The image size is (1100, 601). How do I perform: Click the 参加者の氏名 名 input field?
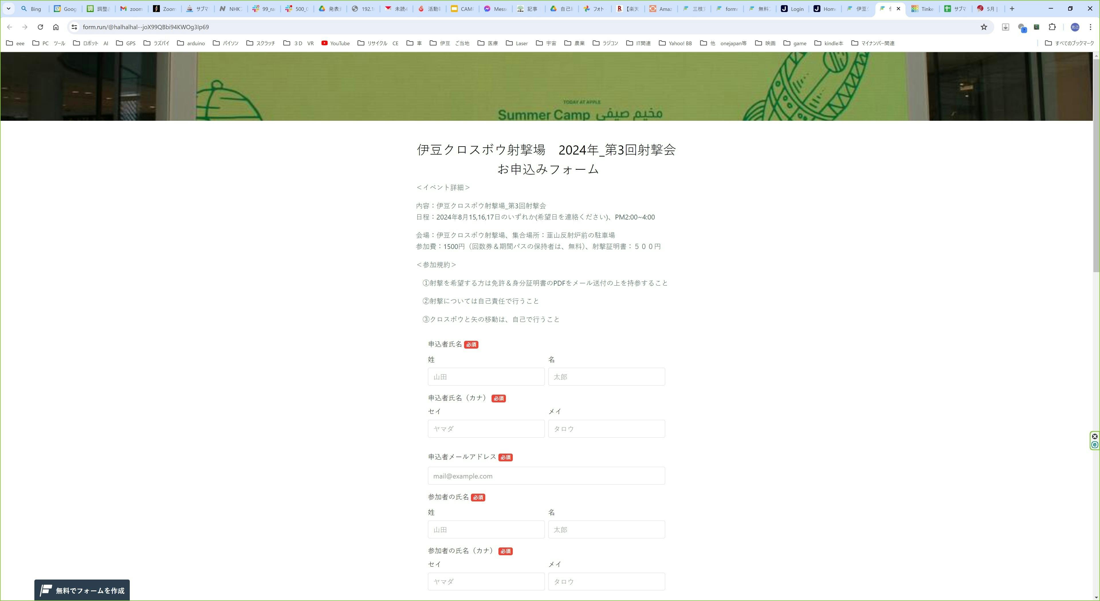tap(606, 529)
